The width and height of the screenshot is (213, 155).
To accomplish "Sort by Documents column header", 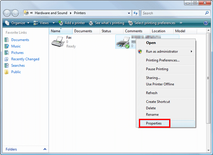I will point(86,31).
